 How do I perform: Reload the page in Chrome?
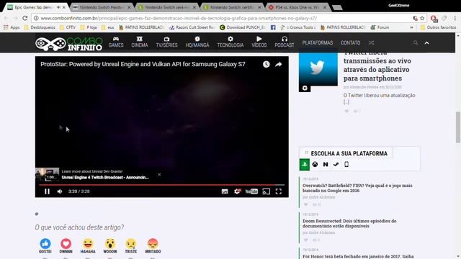[25, 18]
